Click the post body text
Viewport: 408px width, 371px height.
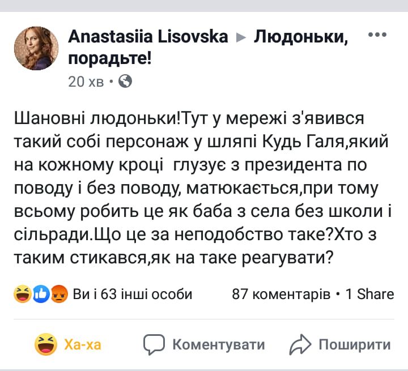203,188
